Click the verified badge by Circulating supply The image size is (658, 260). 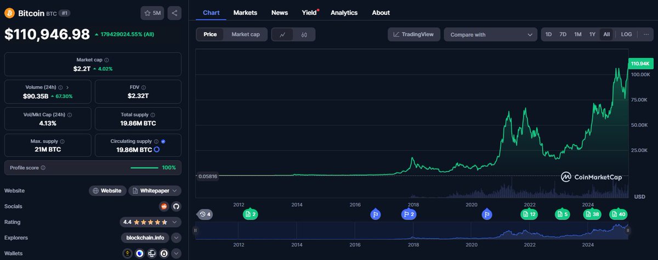pos(163,142)
